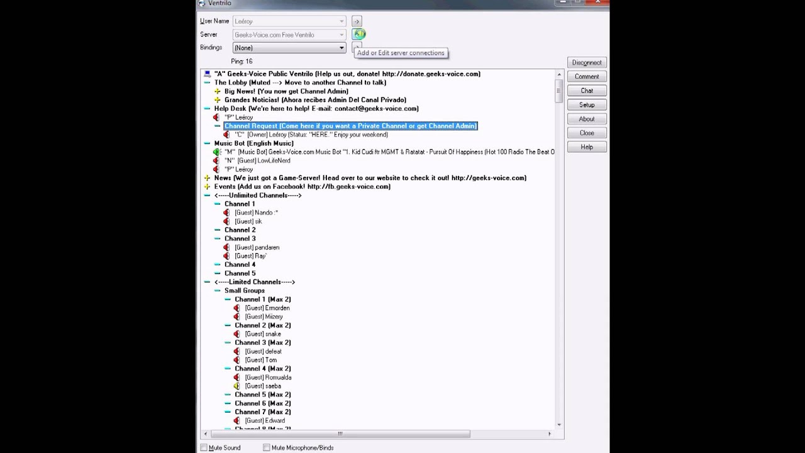Collapse The Lobby channel
Viewport: 805px width, 453px height.
coord(207,82)
